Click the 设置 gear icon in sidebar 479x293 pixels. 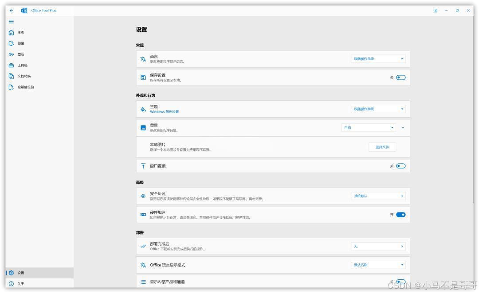click(11, 273)
